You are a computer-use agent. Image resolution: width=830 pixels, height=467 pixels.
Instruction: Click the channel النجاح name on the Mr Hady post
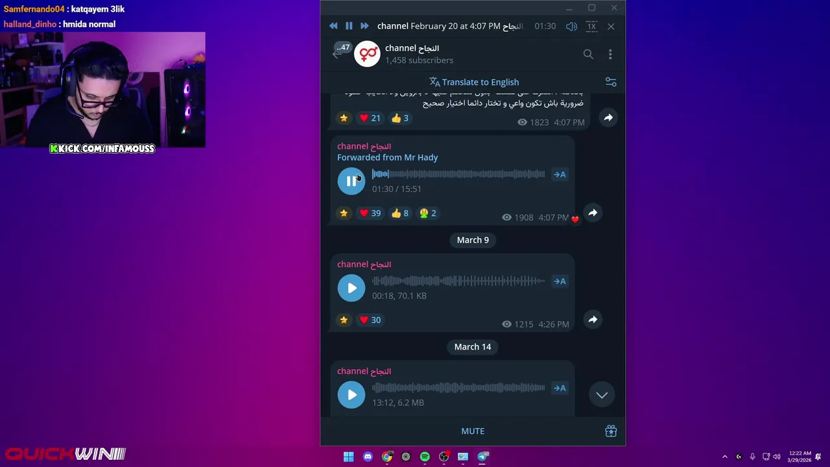pyautogui.click(x=364, y=147)
